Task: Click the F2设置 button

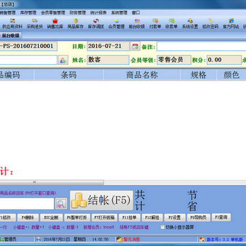Action: (x=174, y=217)
